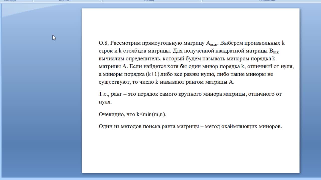The height and width of the screenshot is (180, 321).
Task: Click "Т.е.," at the second paragraph start
Action: pyautogui.click(x=104, y=94)
